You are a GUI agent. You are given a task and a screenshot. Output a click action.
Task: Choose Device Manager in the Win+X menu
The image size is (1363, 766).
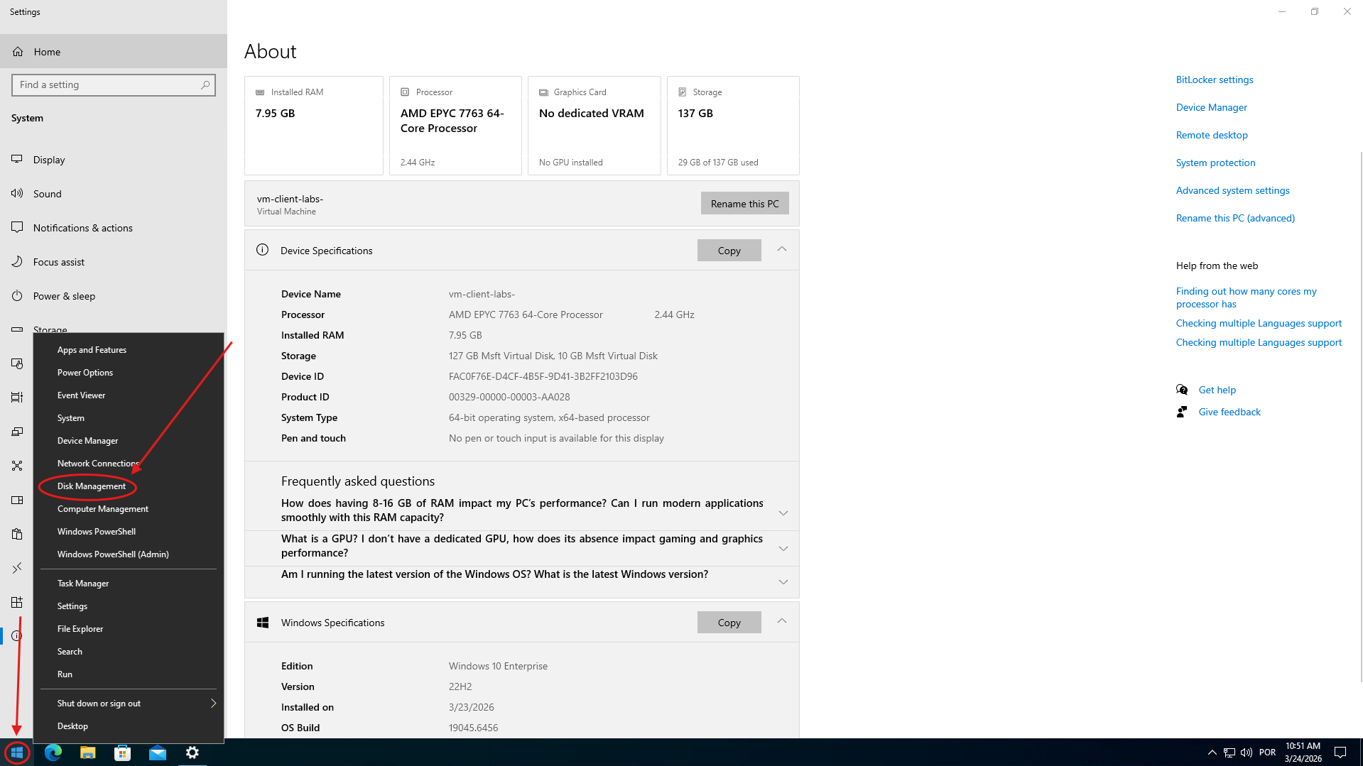88,441
